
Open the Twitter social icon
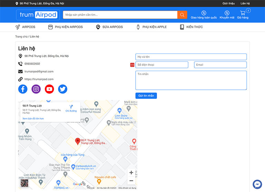point(62,89)
